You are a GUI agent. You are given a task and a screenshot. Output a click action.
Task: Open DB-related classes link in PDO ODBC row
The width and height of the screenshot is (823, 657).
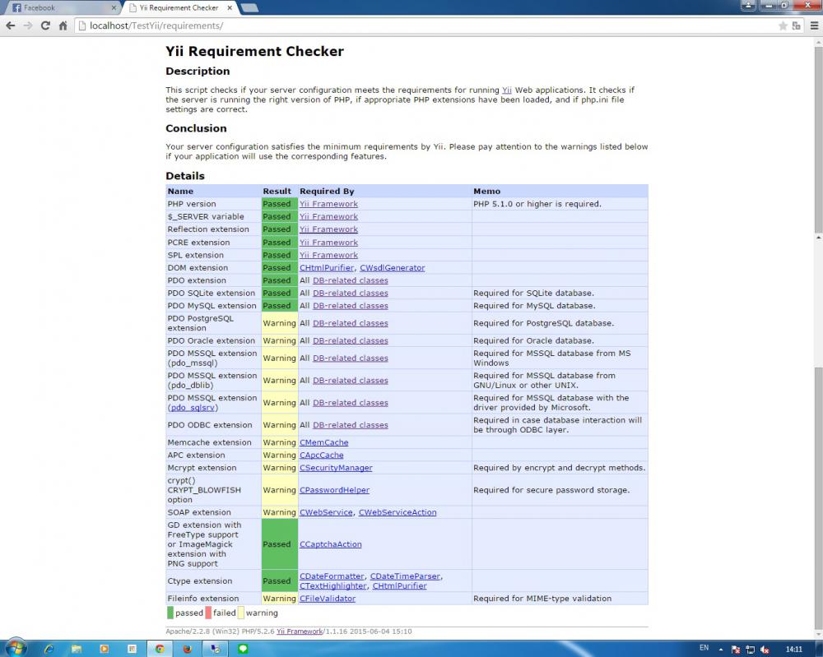pyautogui.click(x=350, y=425)
